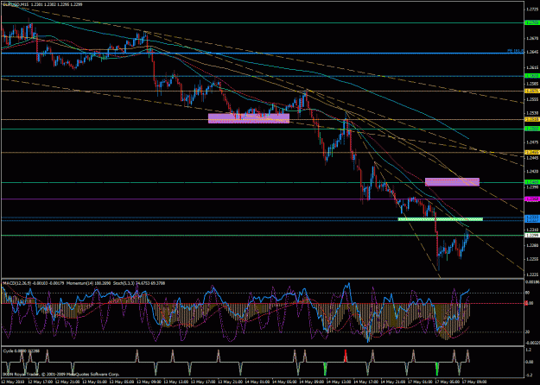Screen dimensions: 540x385
Task: Click the green Cycle spike near 14 May 09:00
Action: pyautogui.click(x=325, y=368)
